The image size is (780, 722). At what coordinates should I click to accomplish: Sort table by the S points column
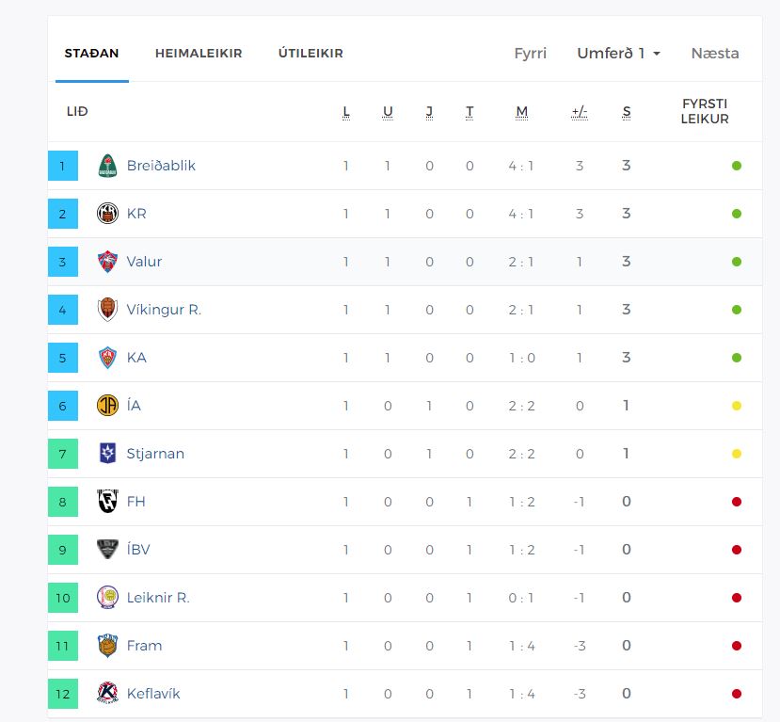(x=627, y=112)
